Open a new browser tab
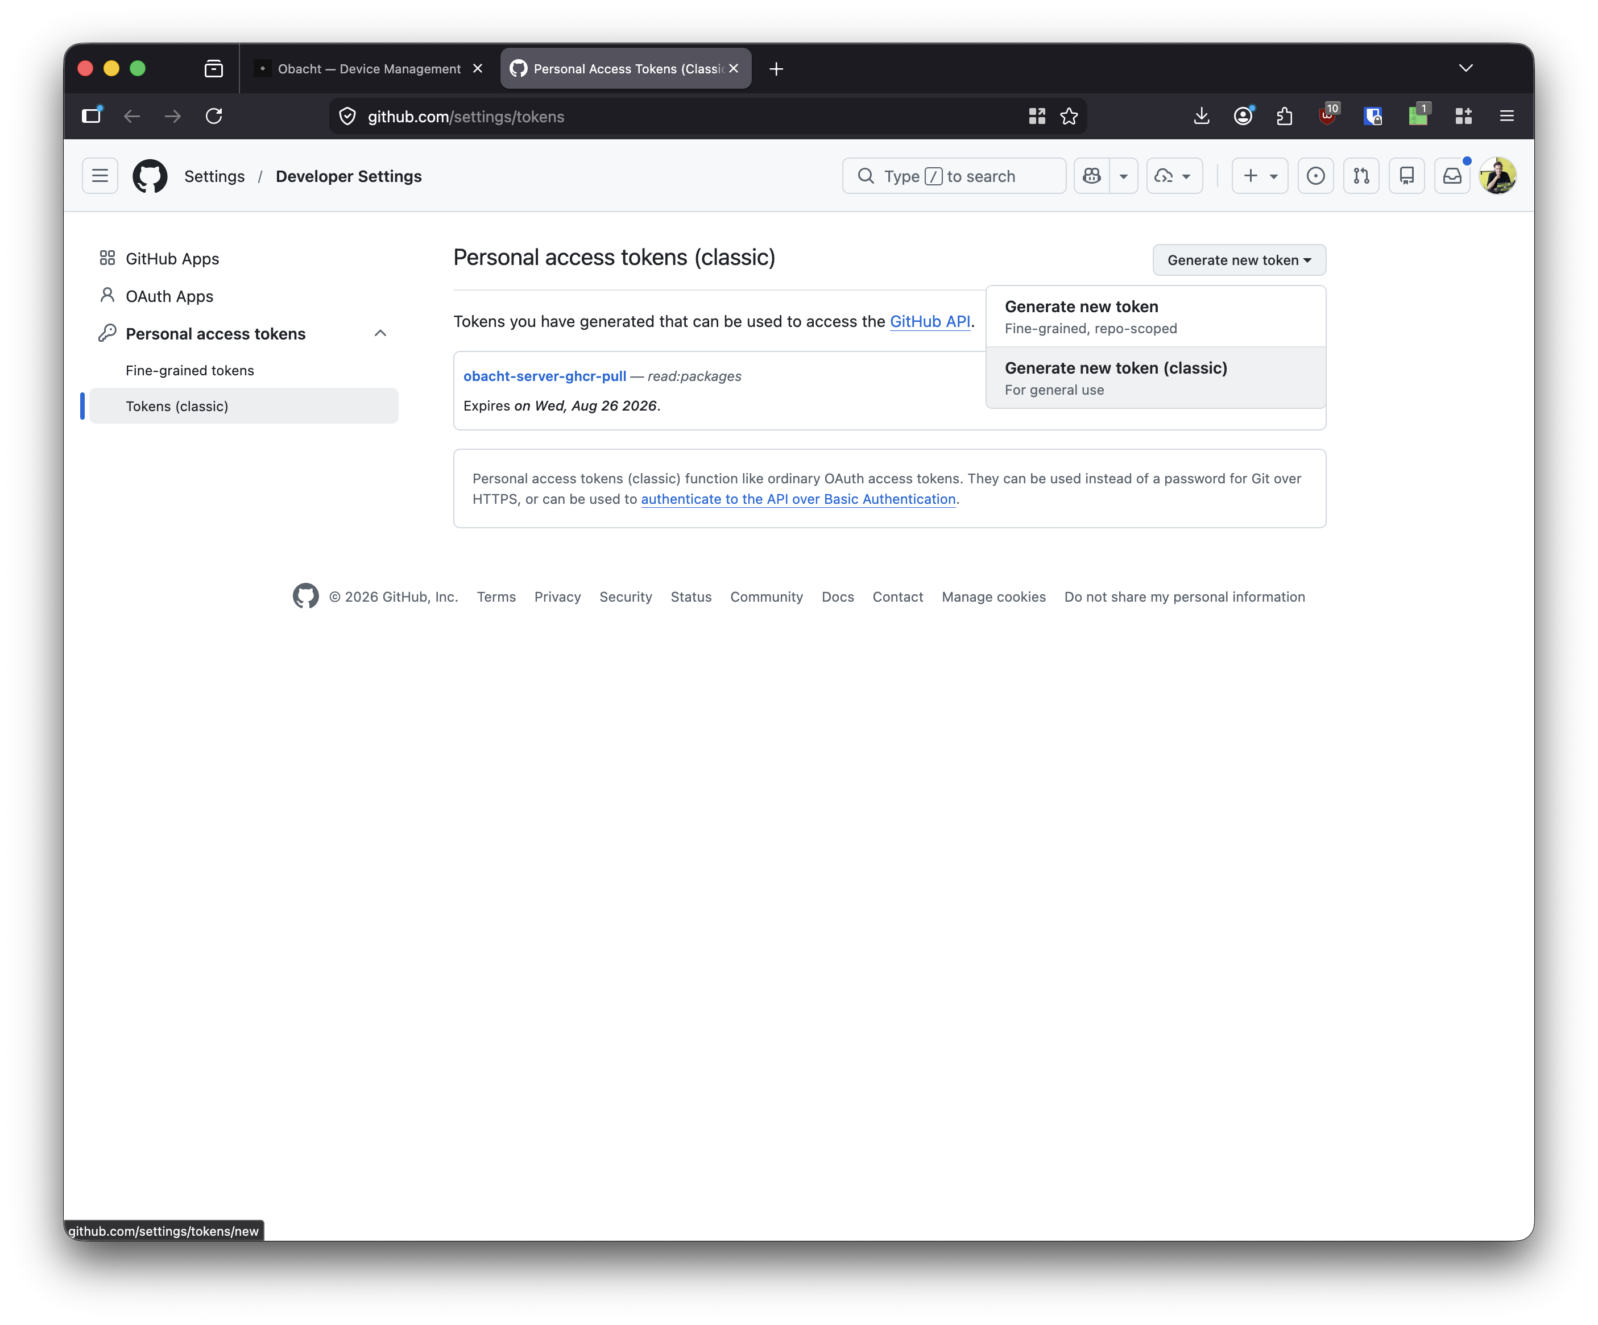 (776, 69)
